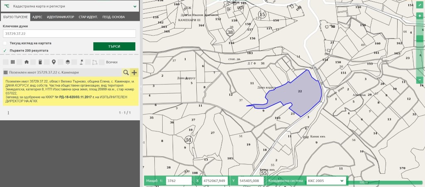Click the magnifier icon to zoom to parcel result
The image size is (425, 187).
point(125,73)
